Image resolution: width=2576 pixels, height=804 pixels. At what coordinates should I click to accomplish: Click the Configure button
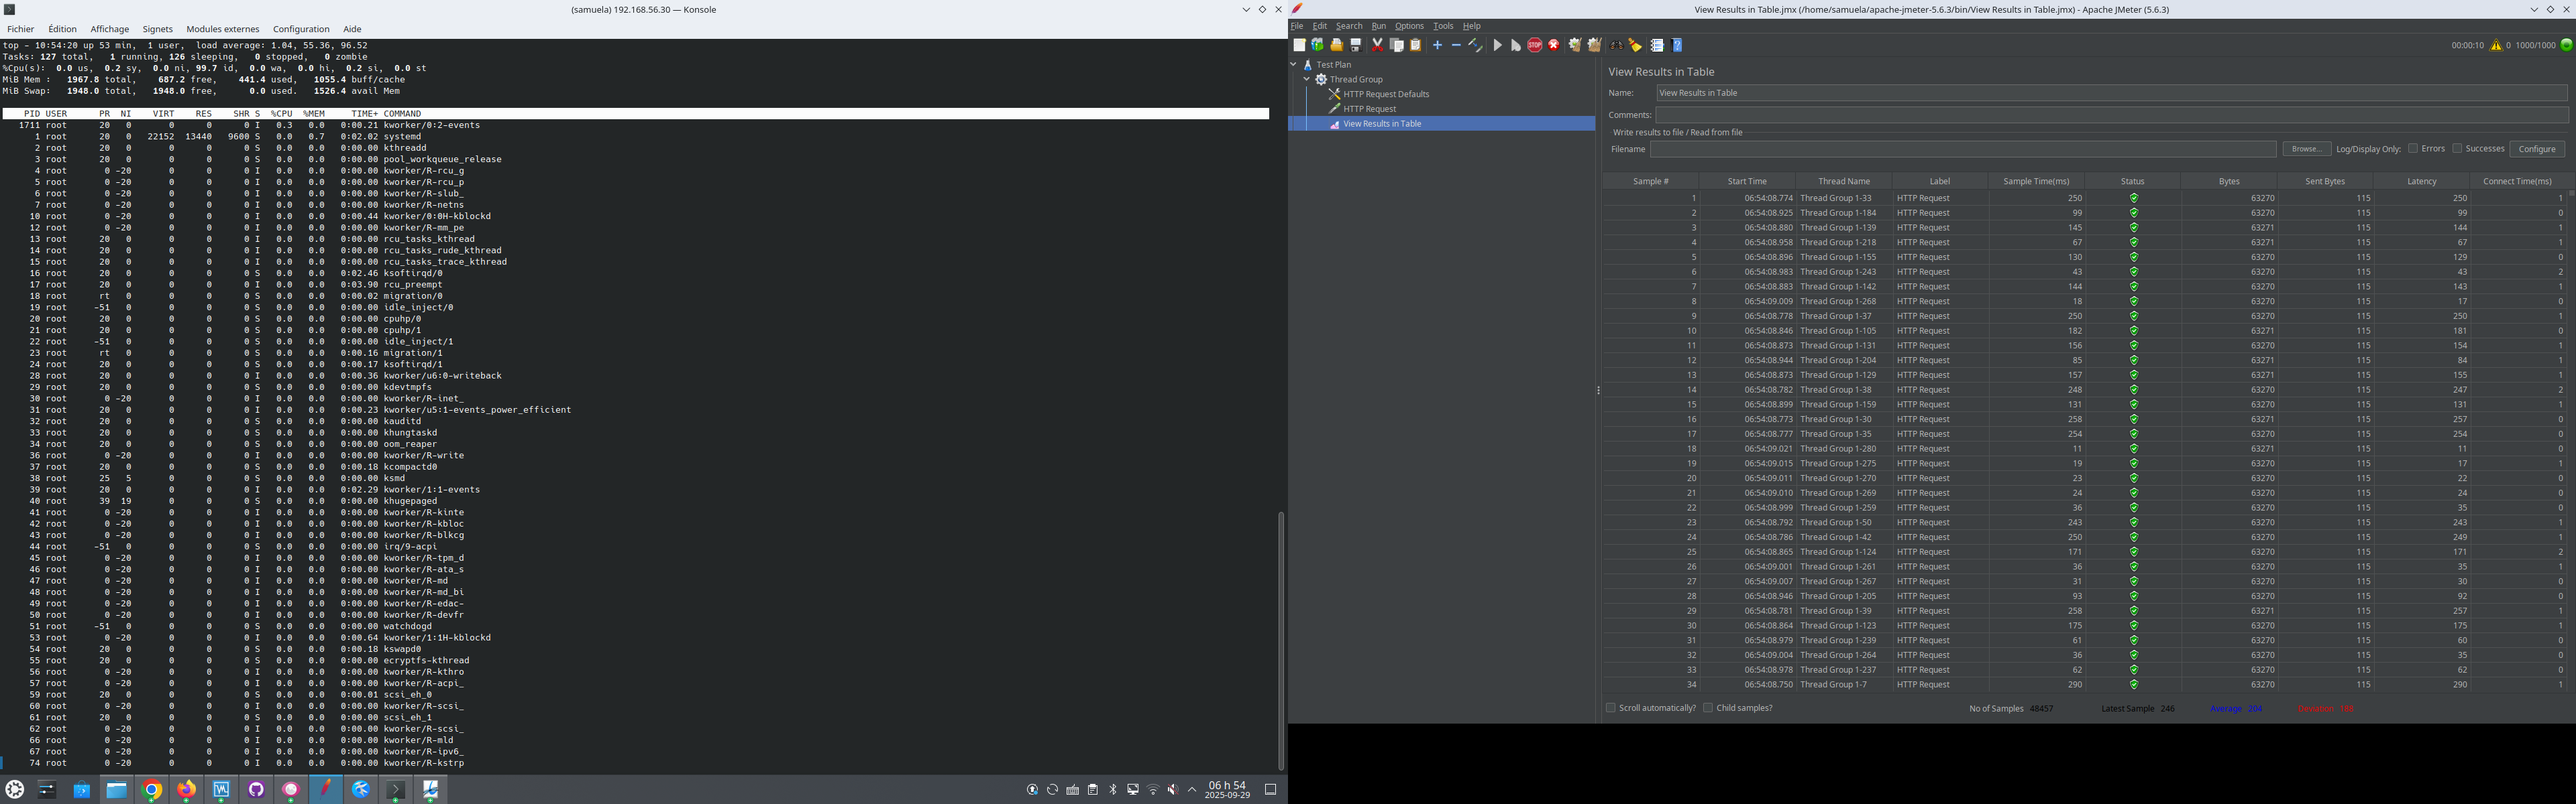(x=2536, y=149)
